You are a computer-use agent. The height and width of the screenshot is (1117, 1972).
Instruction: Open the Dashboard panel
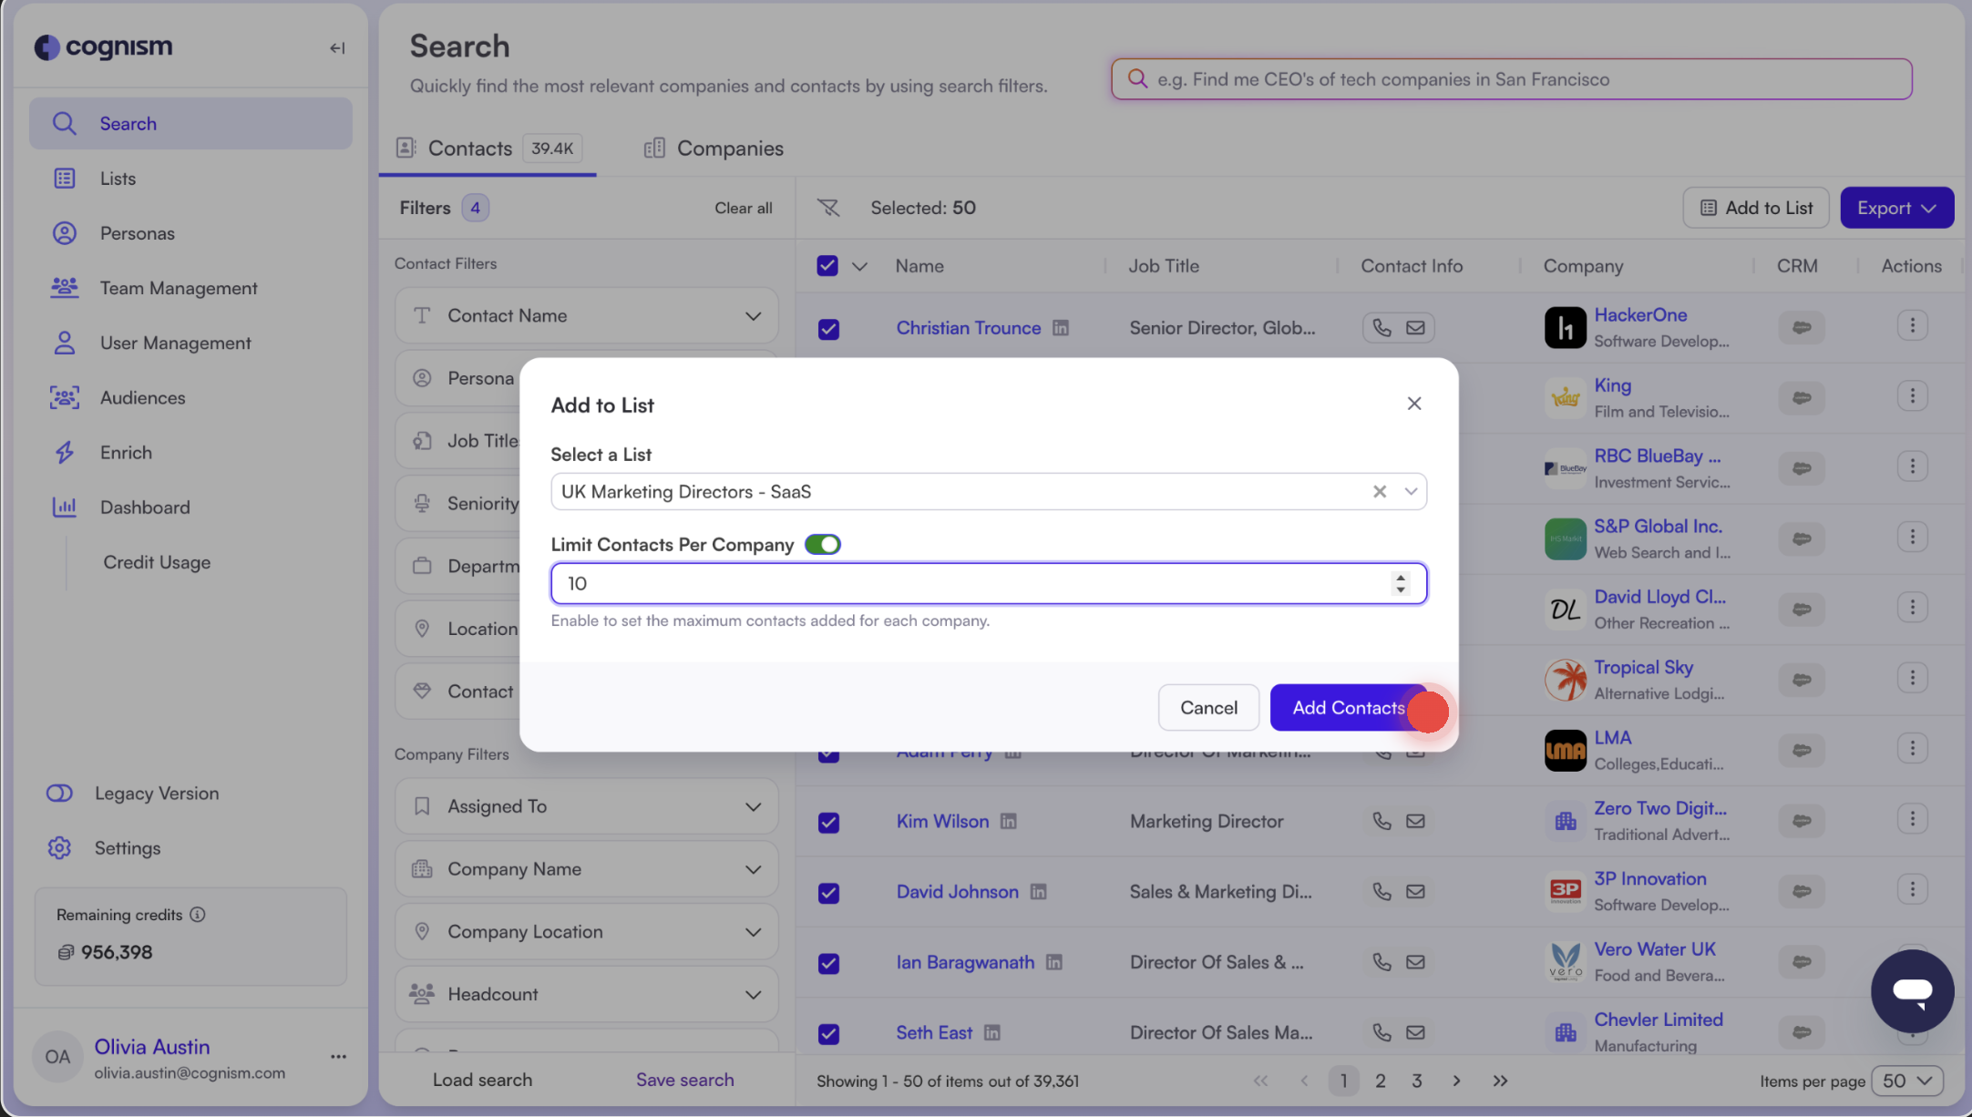[145, 507]
